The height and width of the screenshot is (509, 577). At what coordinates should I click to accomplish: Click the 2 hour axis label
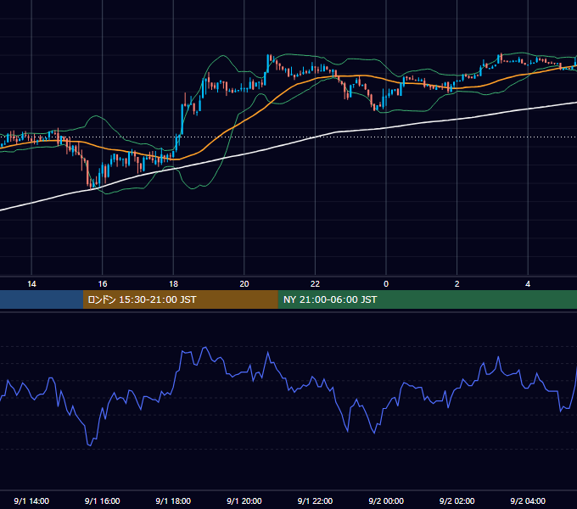[x=457, y=284]
